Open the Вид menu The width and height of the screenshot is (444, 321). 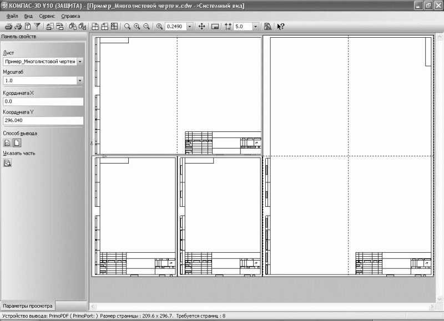point(28,16)
